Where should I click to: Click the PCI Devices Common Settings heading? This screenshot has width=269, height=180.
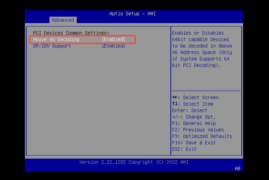[71, 33]
